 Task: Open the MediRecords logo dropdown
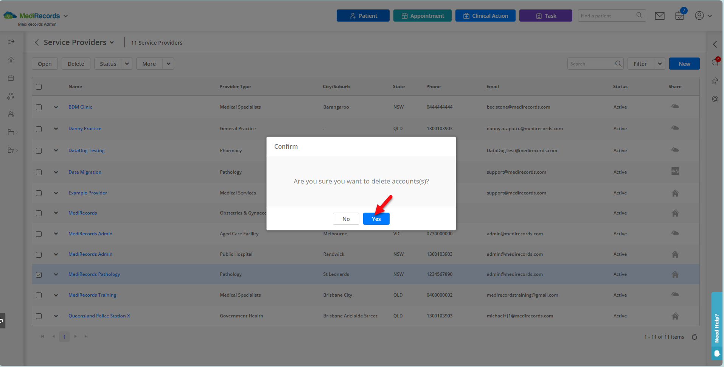point(65,16)
